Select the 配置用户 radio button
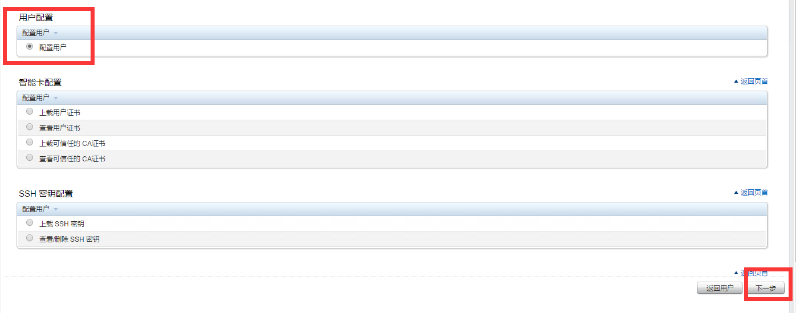This screenshot has height=313, width=796. 30,47
